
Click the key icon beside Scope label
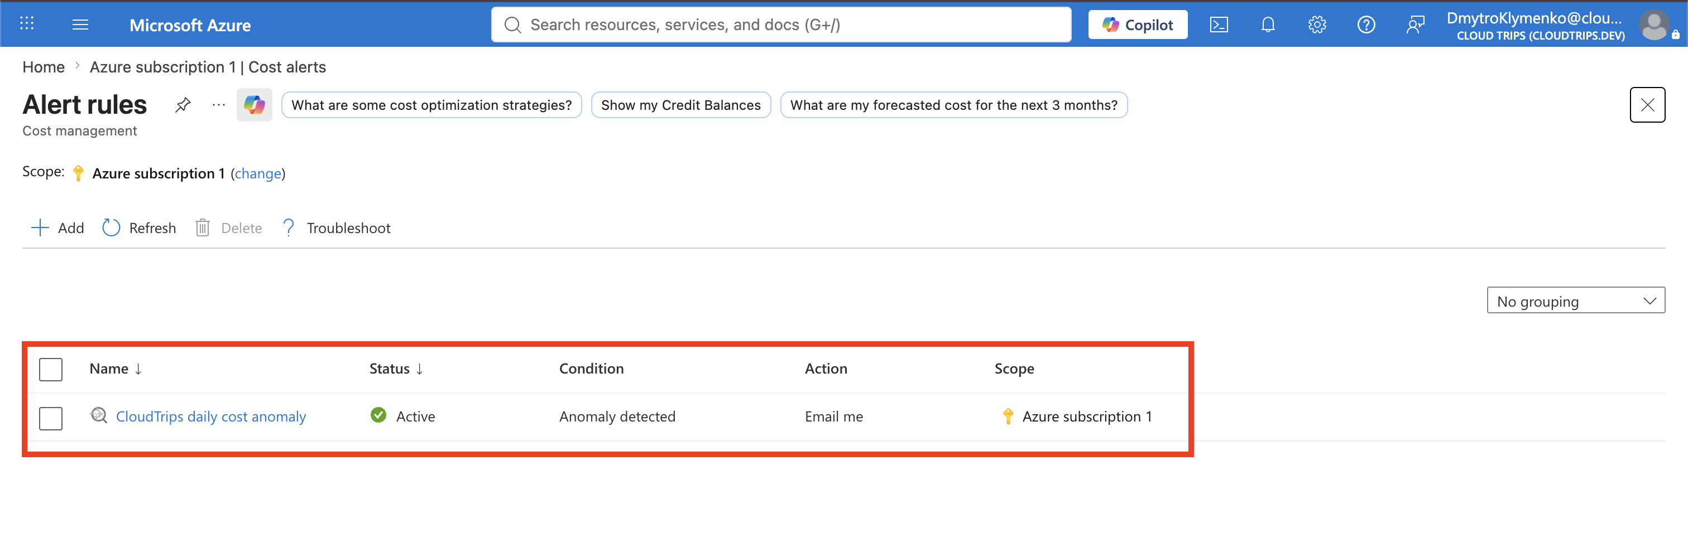click(x=78, y=173)
